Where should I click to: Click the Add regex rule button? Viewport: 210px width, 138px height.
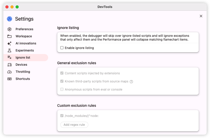(74, 125)
